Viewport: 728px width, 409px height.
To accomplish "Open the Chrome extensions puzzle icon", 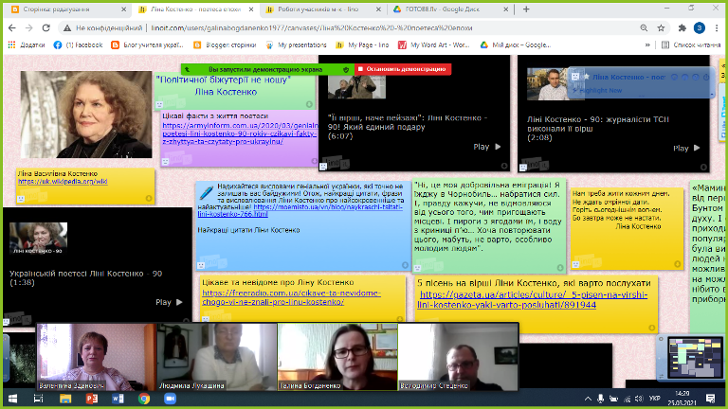I will (x=682, y=27).
